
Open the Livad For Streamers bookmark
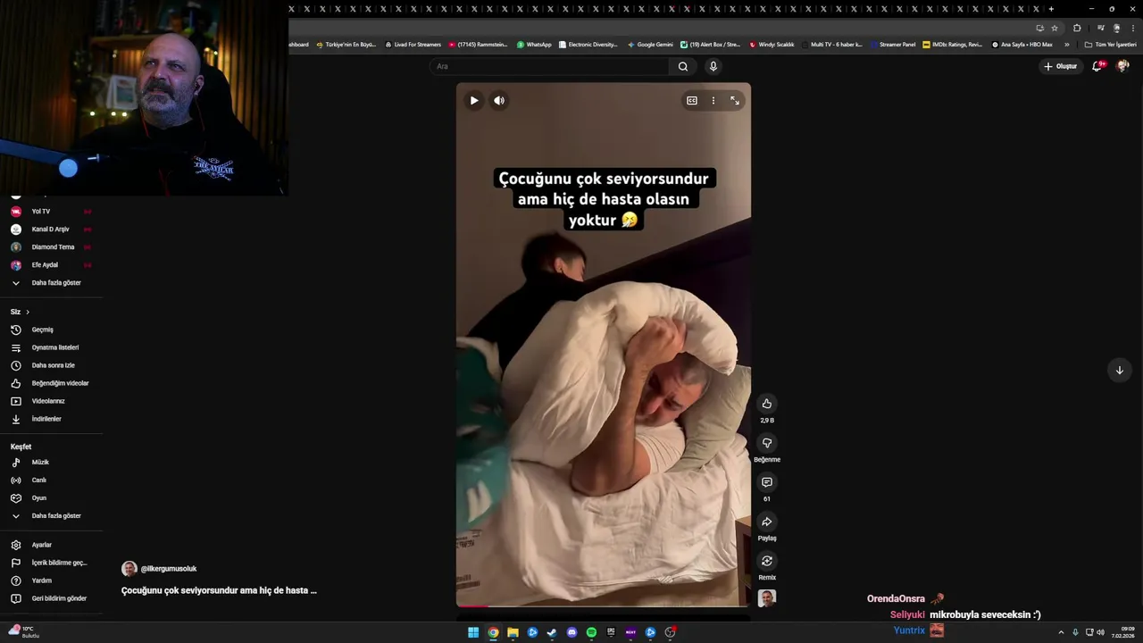tap(413, 45)
